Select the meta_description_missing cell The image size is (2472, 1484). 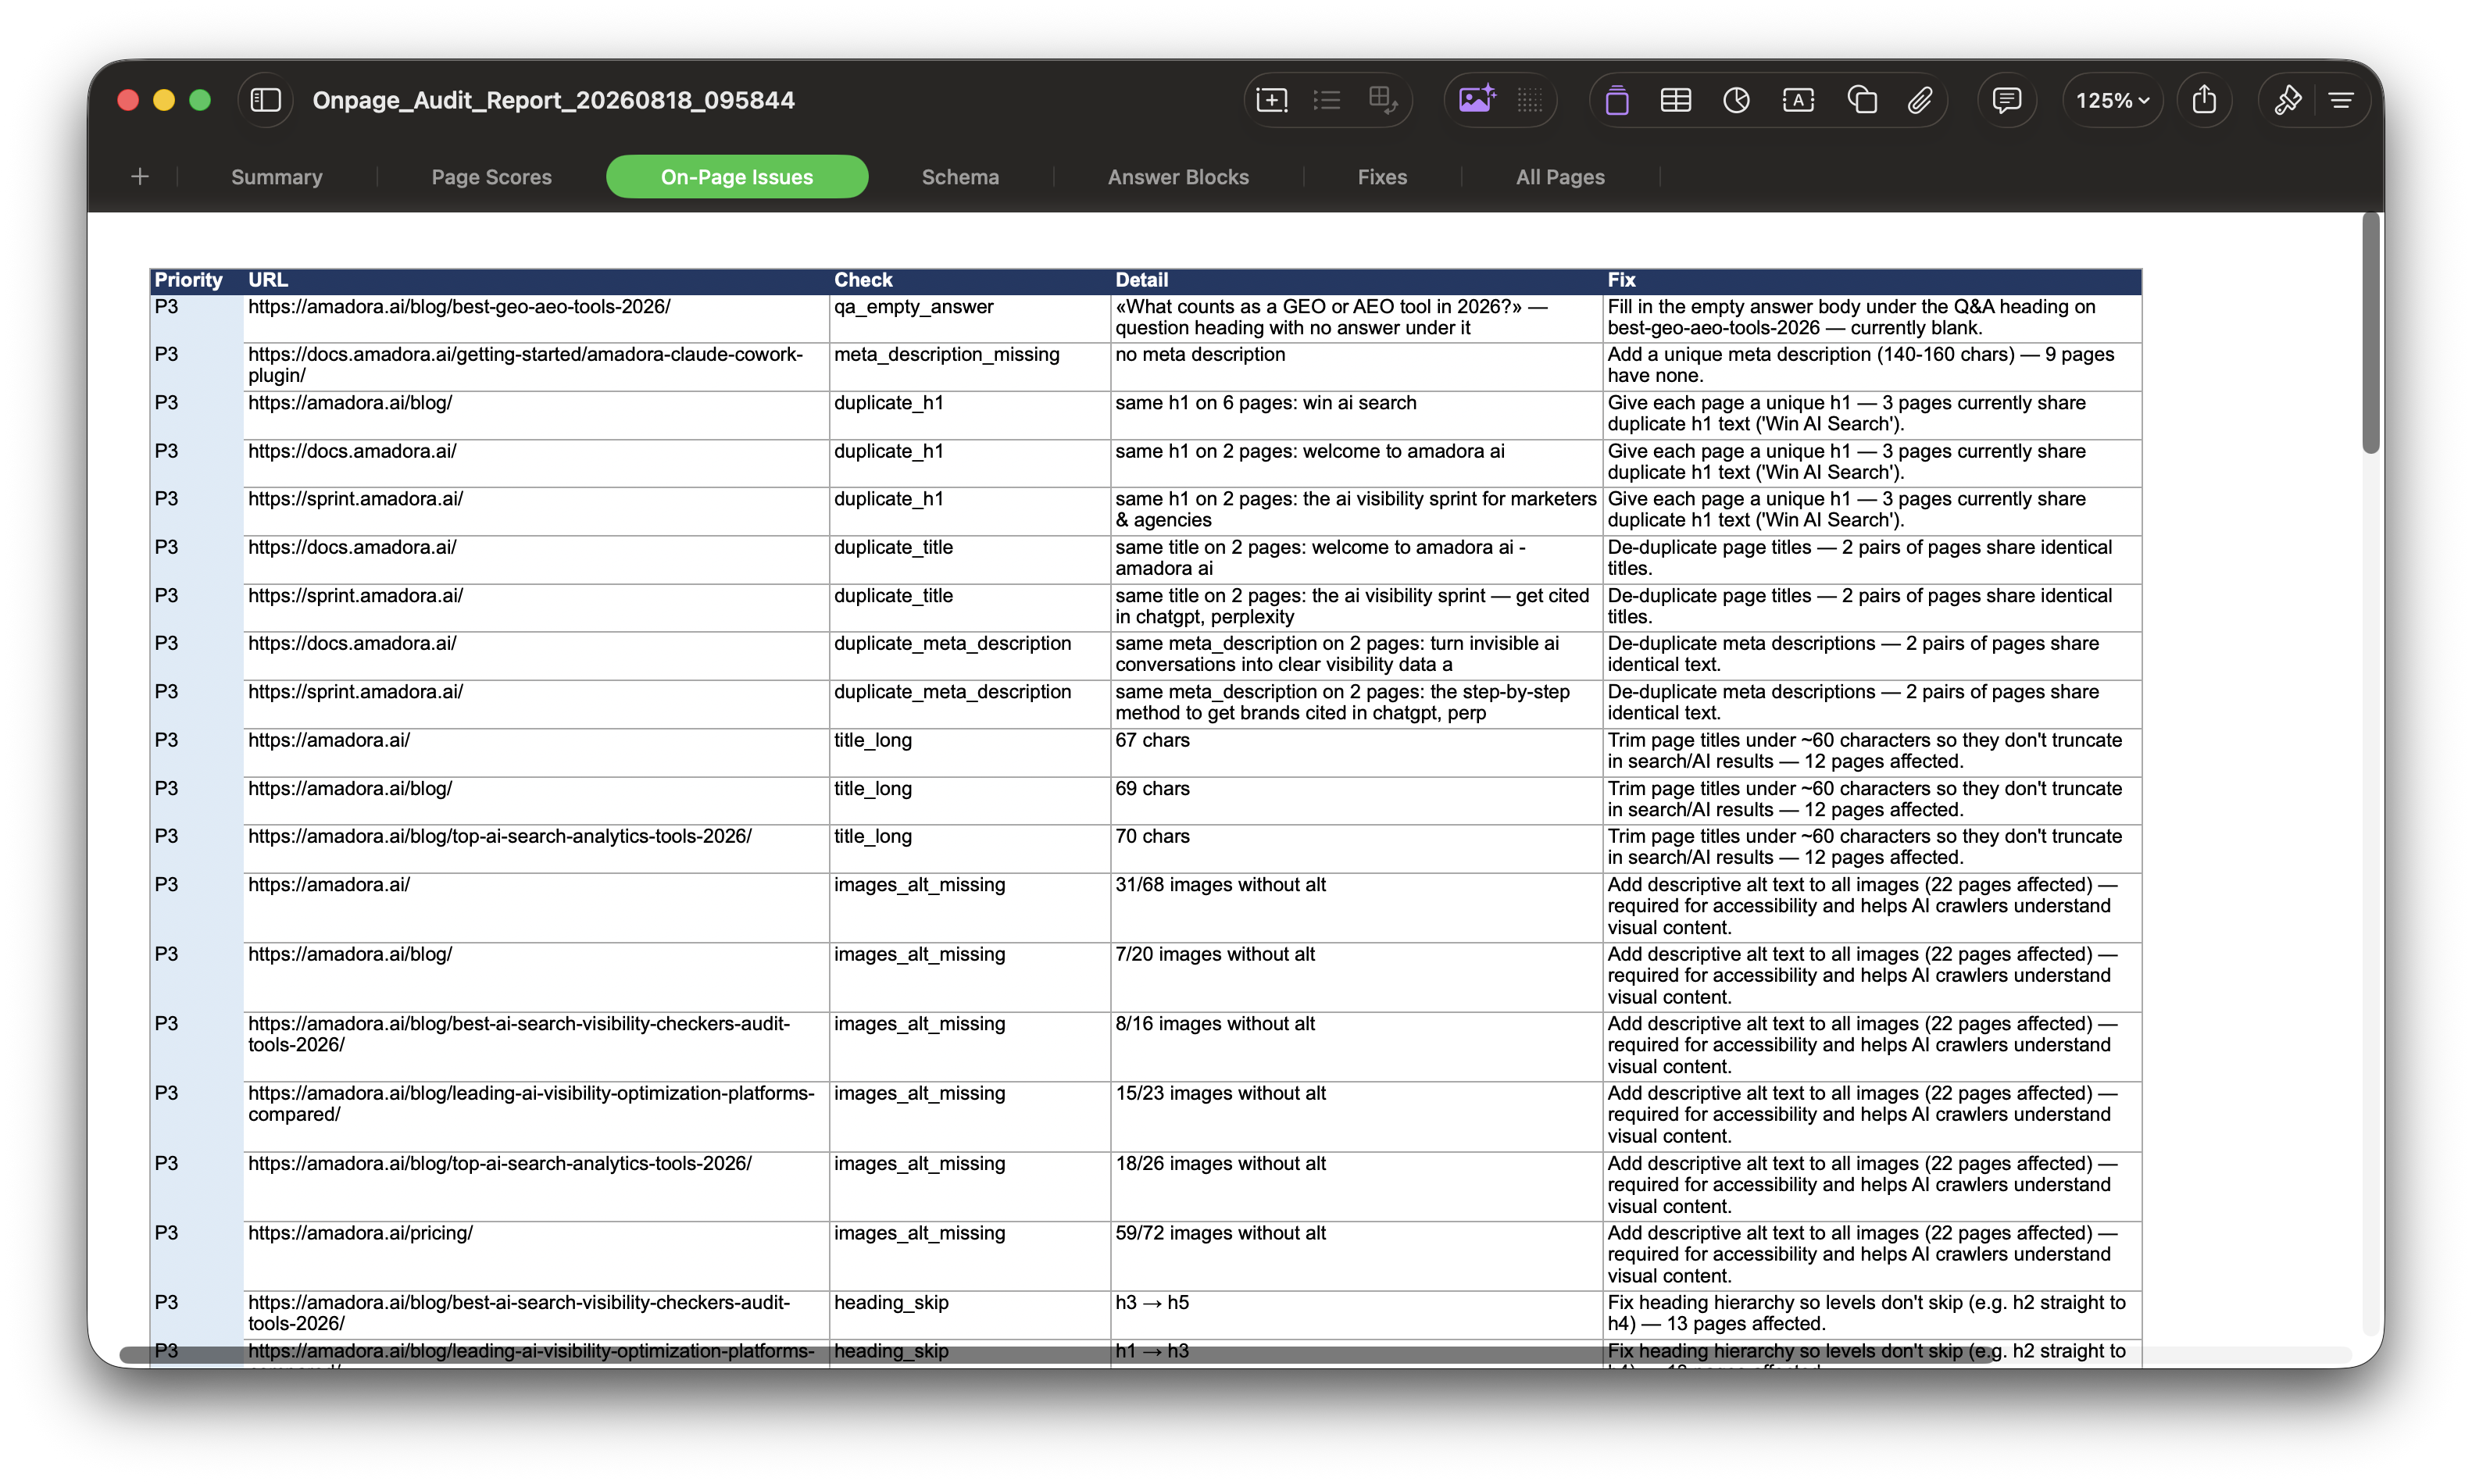969,366
